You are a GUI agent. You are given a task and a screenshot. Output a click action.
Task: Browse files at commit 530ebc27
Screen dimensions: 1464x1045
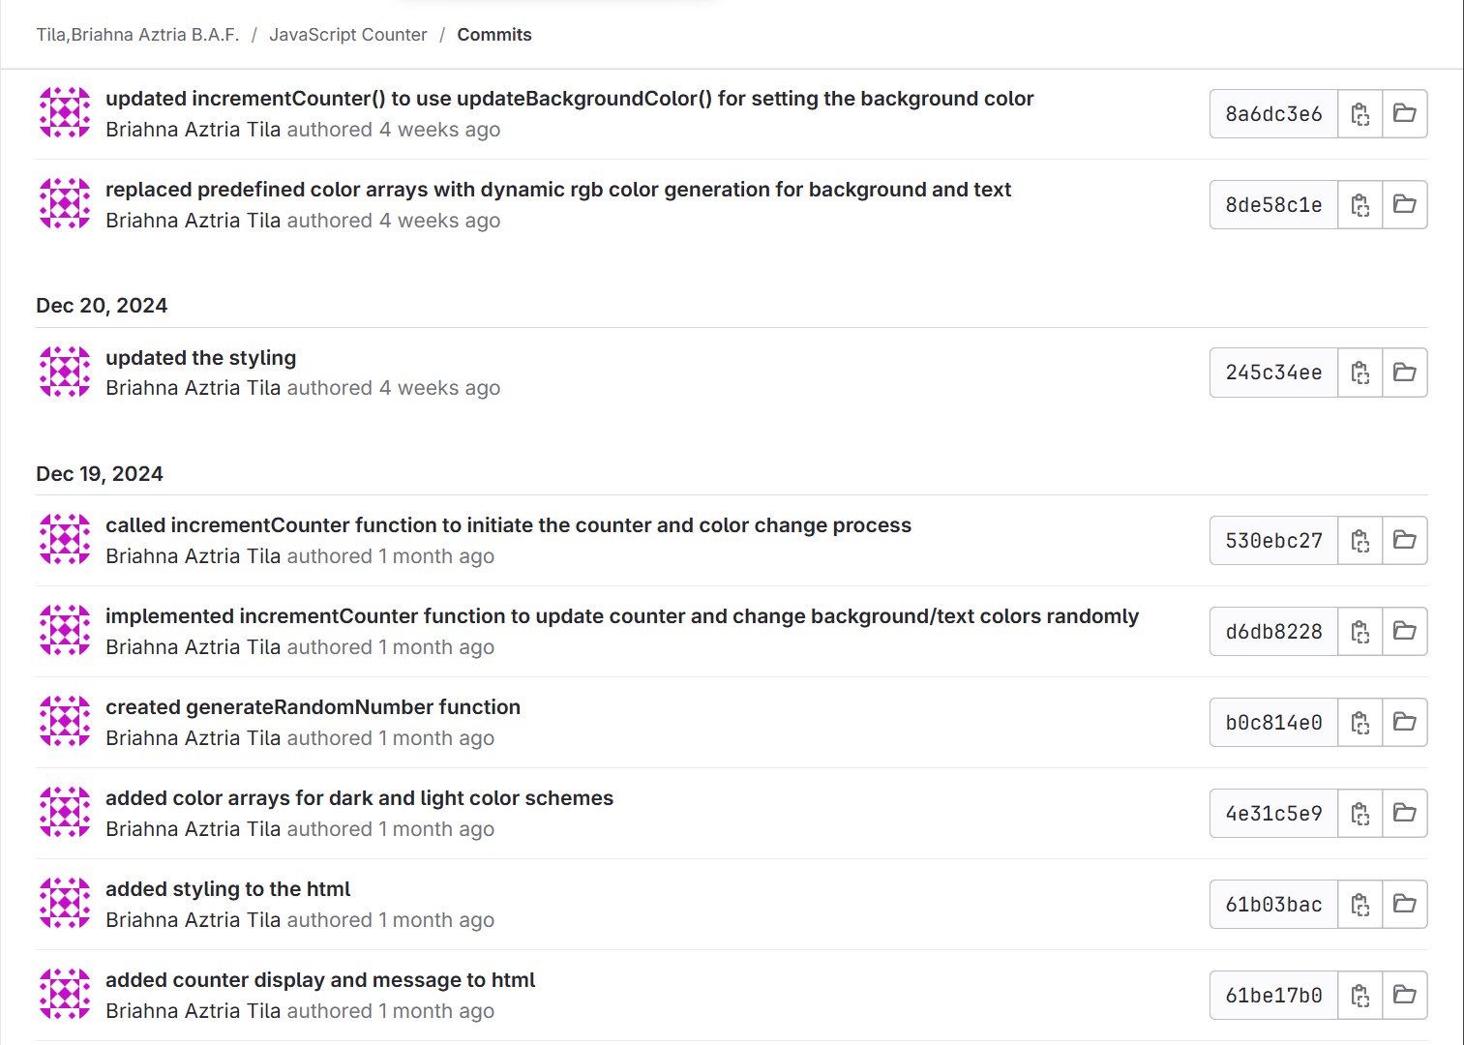pos(1404,540)
